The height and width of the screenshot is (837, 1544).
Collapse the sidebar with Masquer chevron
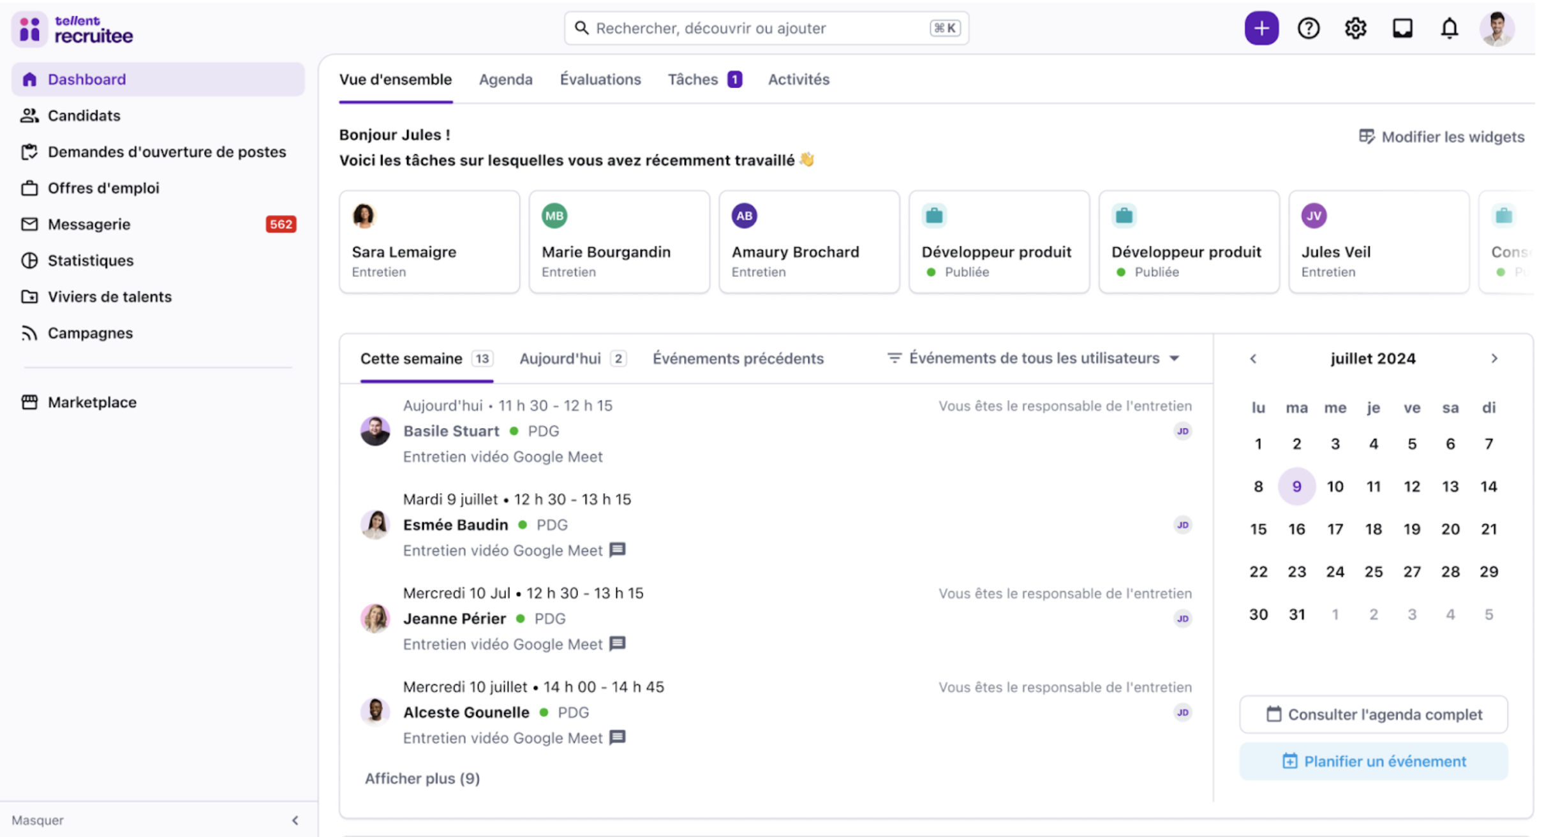pos(295,820)
